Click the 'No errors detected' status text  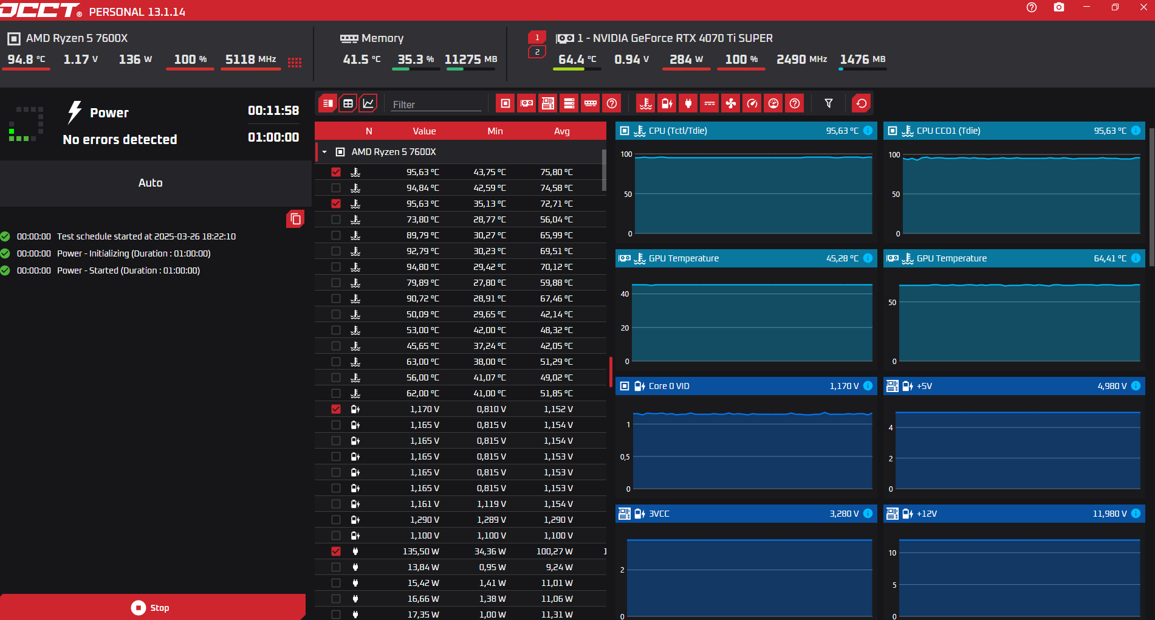point(120,140)
